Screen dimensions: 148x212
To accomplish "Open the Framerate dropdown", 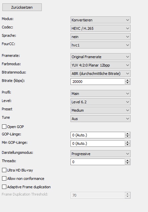I will pyautogui.click(x=101, y=57).
